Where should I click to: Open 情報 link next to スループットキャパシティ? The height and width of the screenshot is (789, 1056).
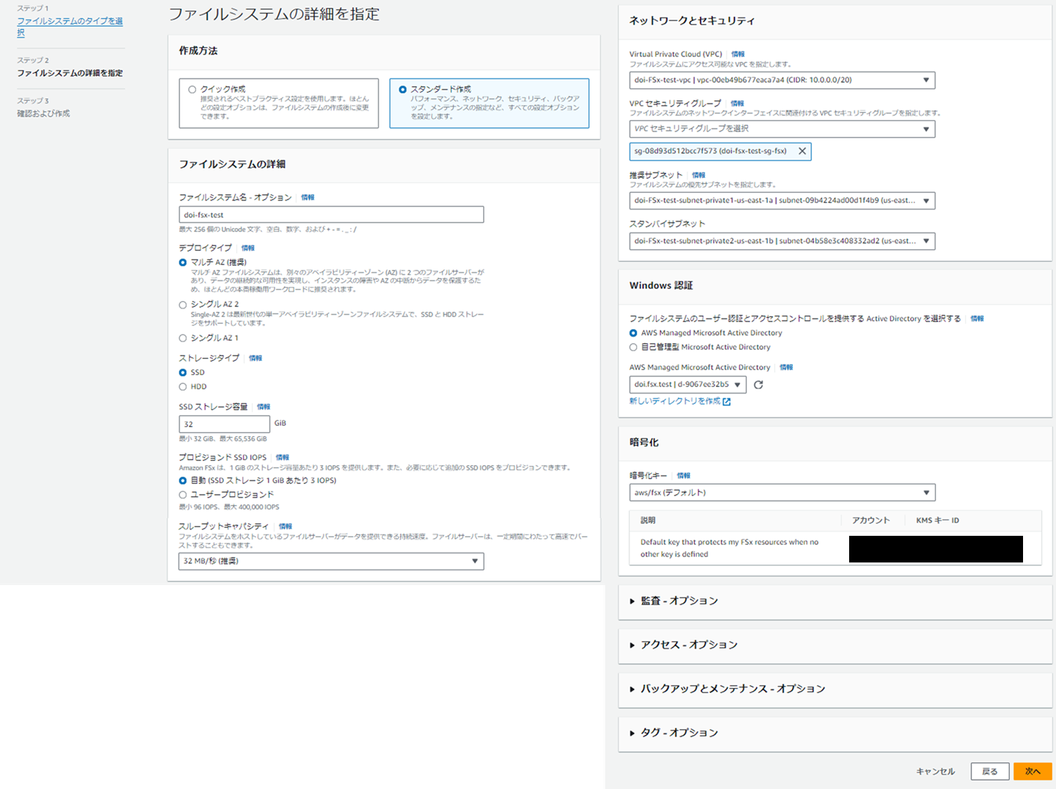pos(285,527)
